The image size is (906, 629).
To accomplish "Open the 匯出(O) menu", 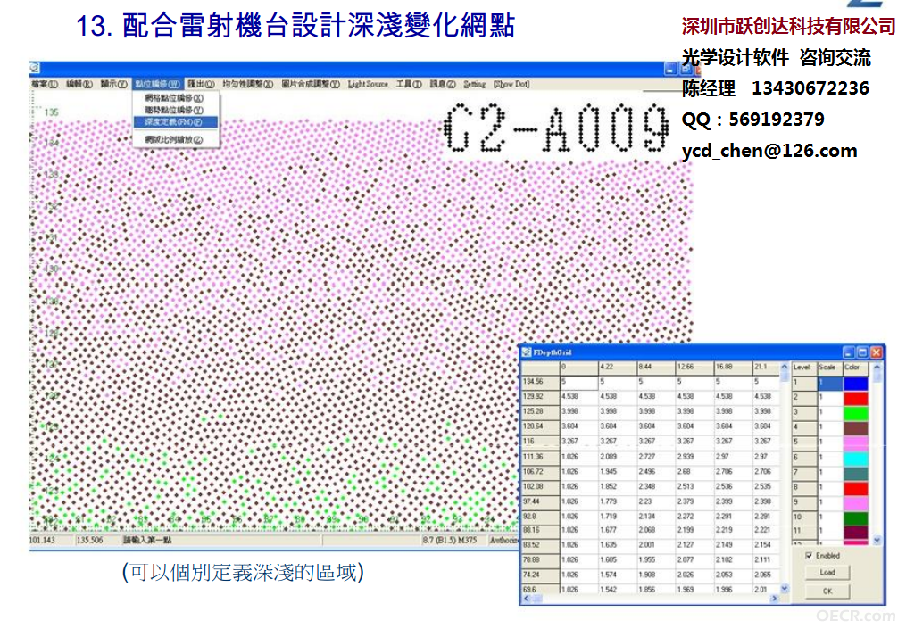I will (x=201, y=85).
